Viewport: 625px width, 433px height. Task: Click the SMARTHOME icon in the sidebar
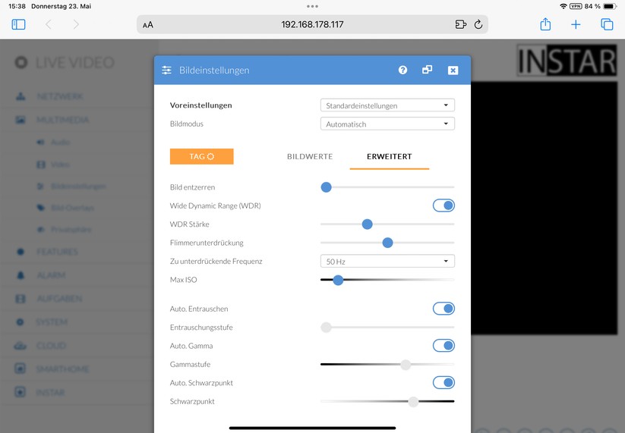click(21, 369)
